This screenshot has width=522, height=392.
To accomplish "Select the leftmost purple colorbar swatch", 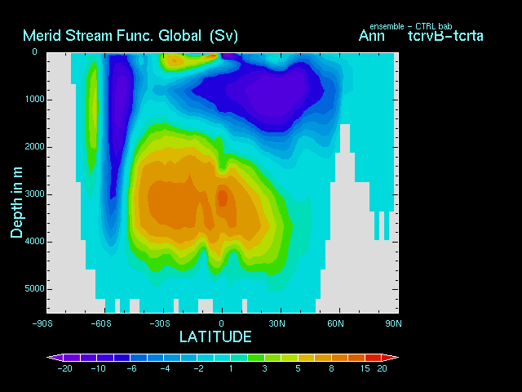I will (72, 358).
